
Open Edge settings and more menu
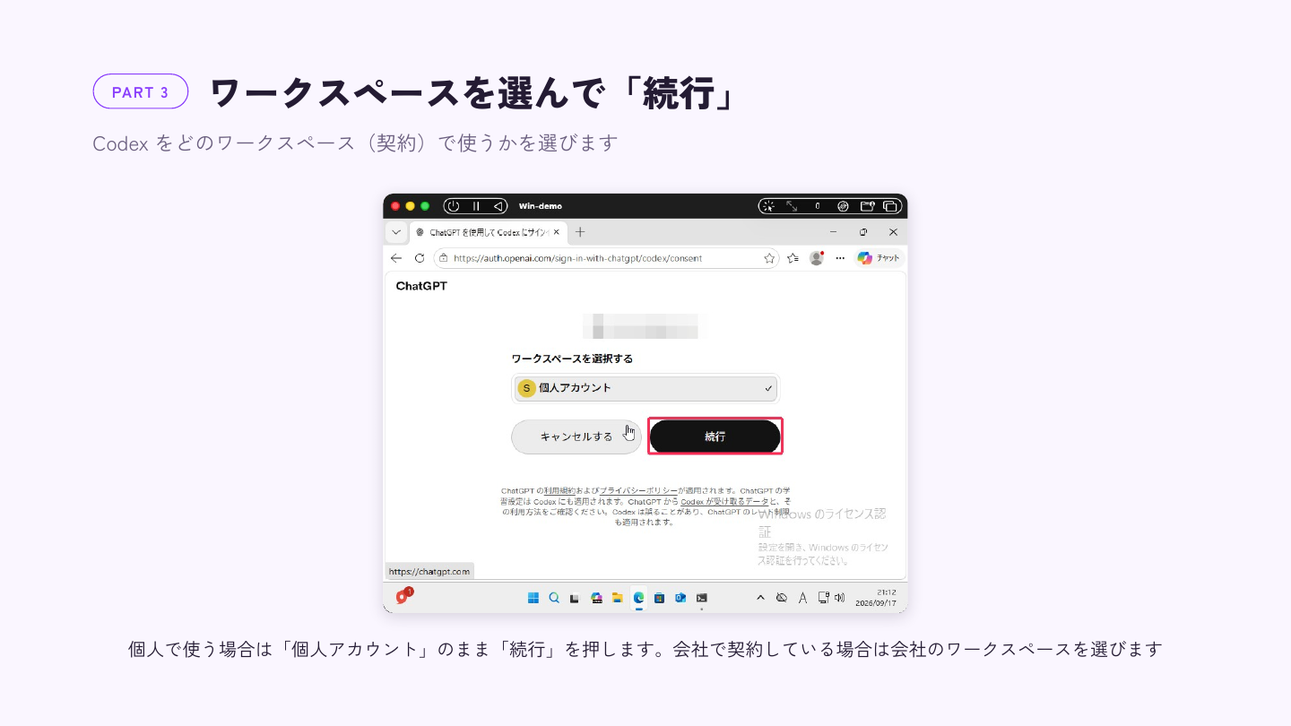pyautogui.click(x=840, y=258)
